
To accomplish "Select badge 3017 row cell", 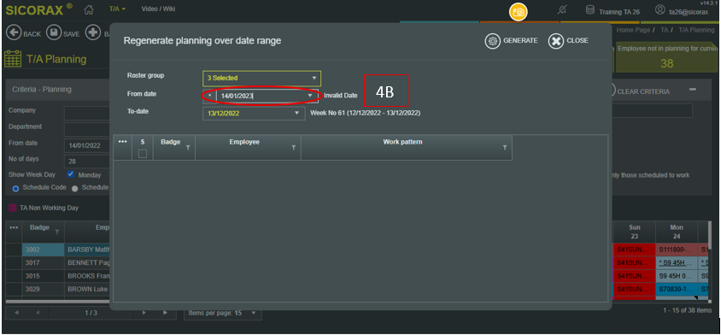I will 44,262.
